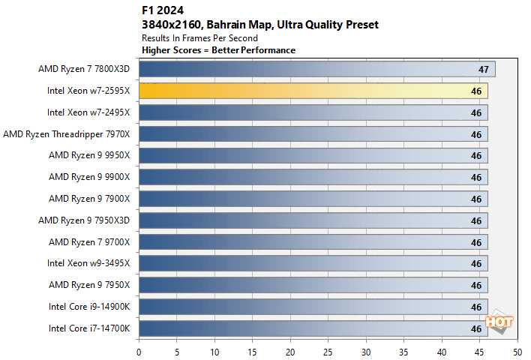
Task: Select the 10 tick on the horizontal axis
Action: tap(214, 352)
